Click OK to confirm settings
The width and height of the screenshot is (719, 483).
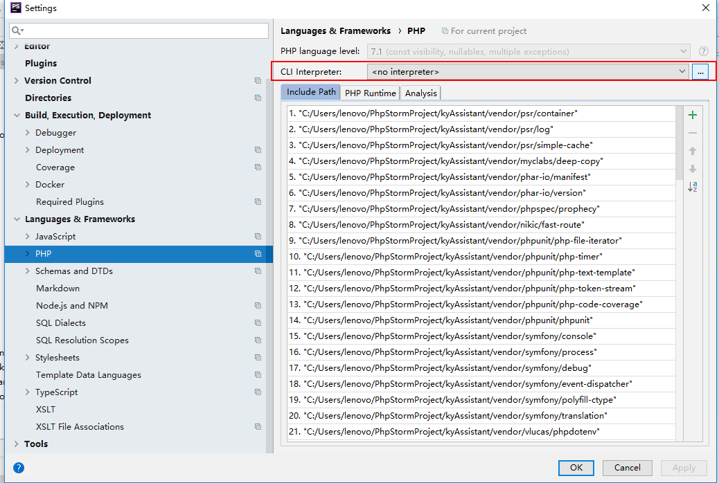click(x=576, y=467)
